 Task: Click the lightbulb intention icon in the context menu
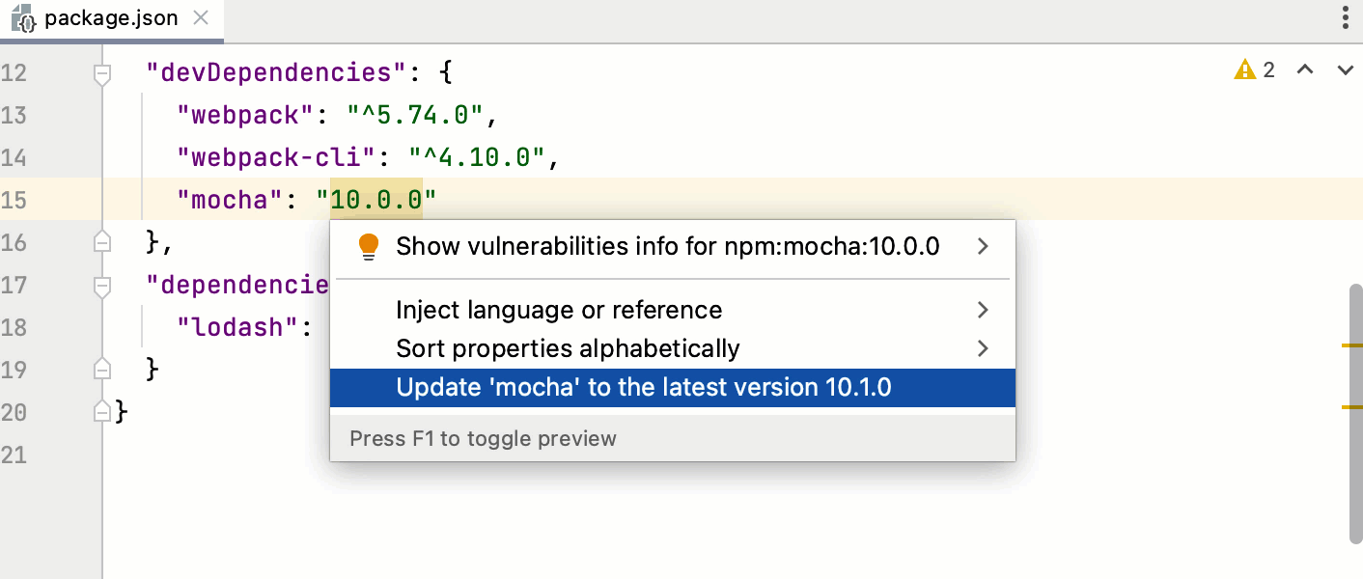(x=370, y=246)
